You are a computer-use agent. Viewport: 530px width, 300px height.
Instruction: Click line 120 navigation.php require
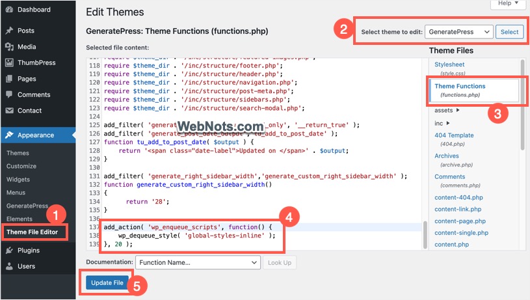pyautogui.click(x=200, y=83)
